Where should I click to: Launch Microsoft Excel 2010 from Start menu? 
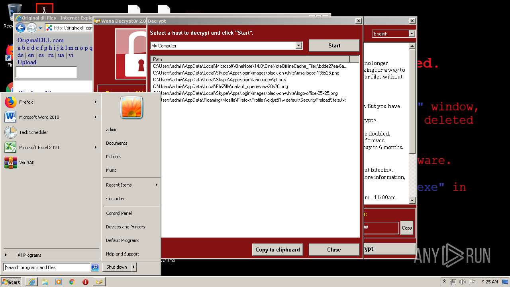pyautogui.click(x=50, y=147)
